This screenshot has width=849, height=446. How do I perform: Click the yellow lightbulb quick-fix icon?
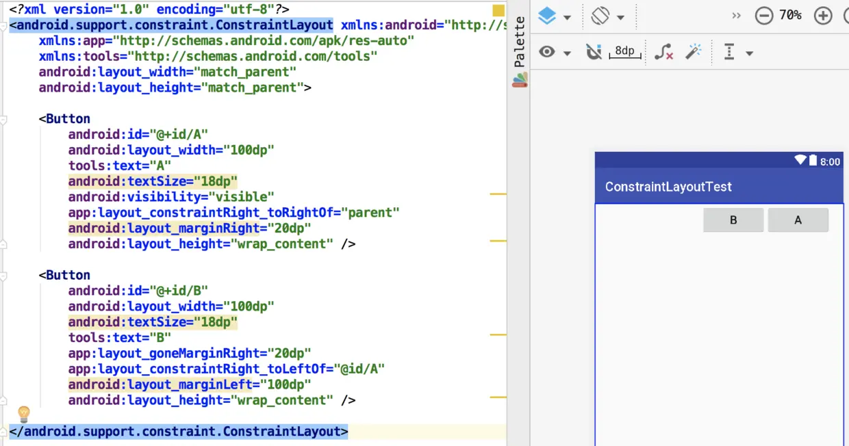pyautogui.click(x=24, y=415)
